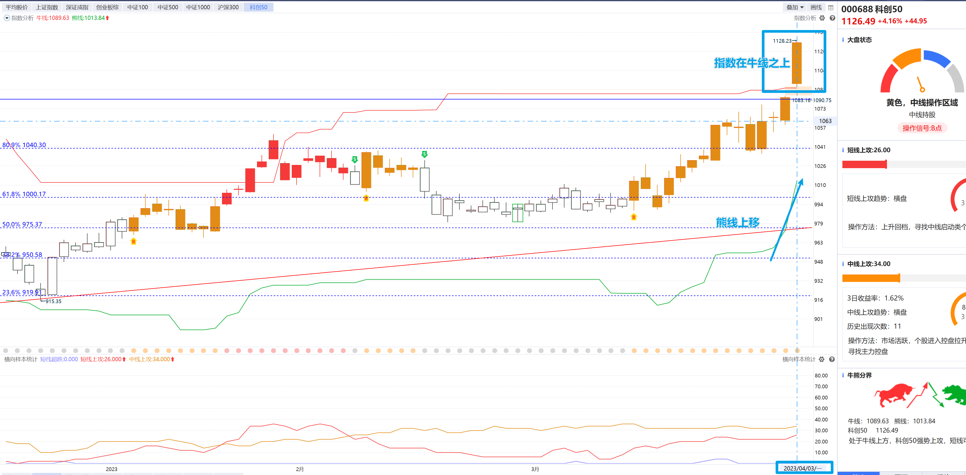Click the 中线持股 status text
This screenshot has width=966, height=475.
click(x=922, y=115)
